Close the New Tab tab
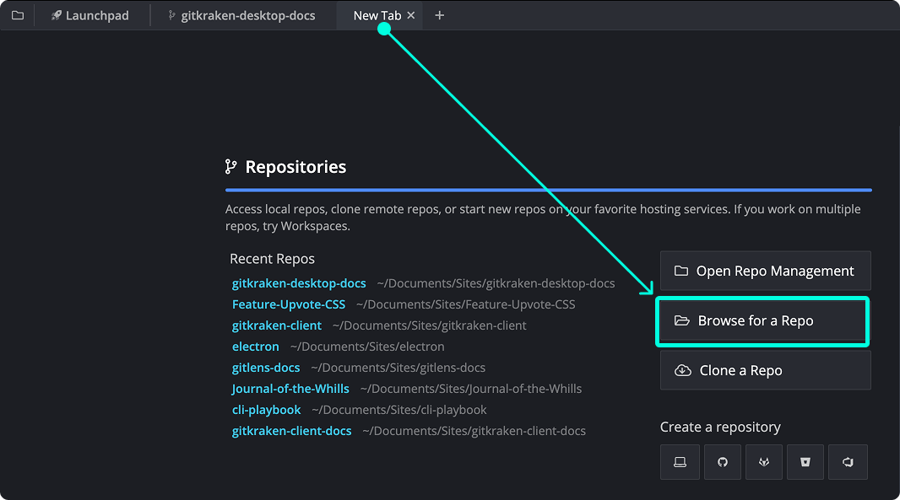This screenshot has height=500, width=900. [411, 15]
